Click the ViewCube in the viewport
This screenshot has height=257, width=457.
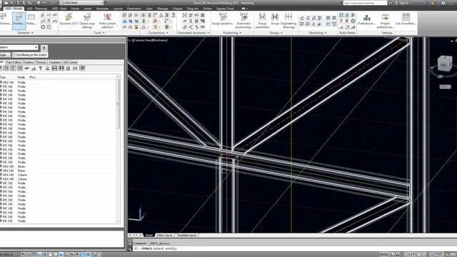[445, 64]
